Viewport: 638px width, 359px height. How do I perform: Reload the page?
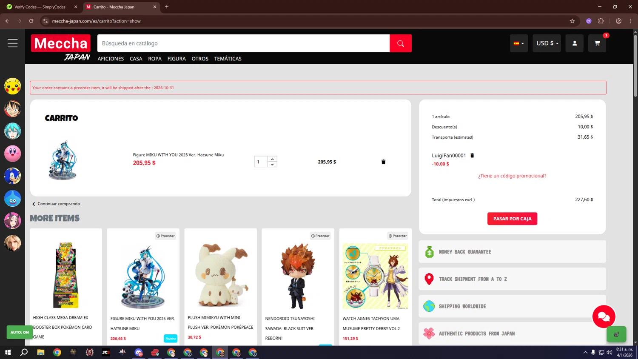[x=31, y=21]
